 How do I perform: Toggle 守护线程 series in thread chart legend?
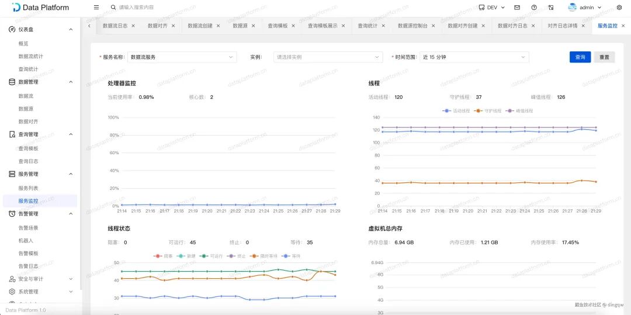[x=488, y=110]
